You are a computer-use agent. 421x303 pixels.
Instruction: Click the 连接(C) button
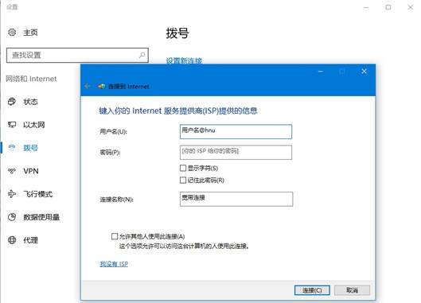[x=312, y=290]
